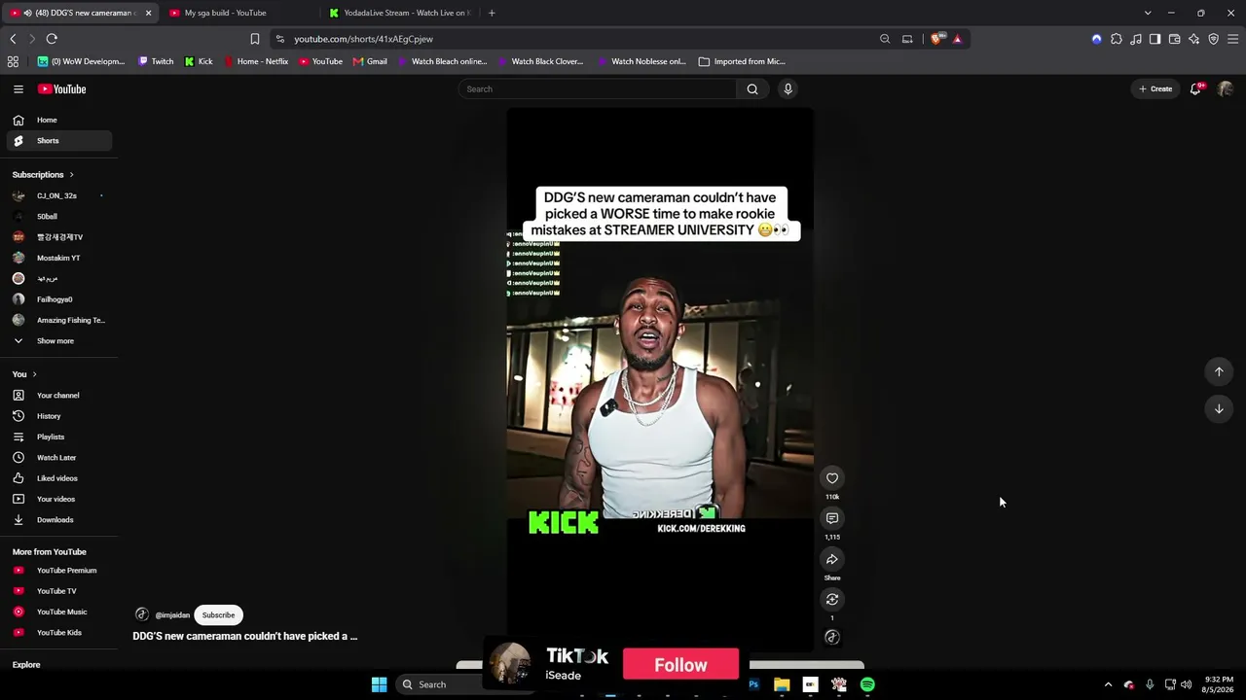Open the taskbar clock and date
Screen dimensions: 1246x700
click(x=1220, y=684)
